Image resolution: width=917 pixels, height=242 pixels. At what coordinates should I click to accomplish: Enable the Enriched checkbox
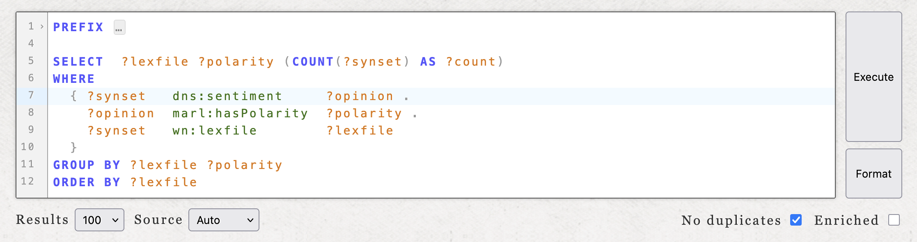894,220
